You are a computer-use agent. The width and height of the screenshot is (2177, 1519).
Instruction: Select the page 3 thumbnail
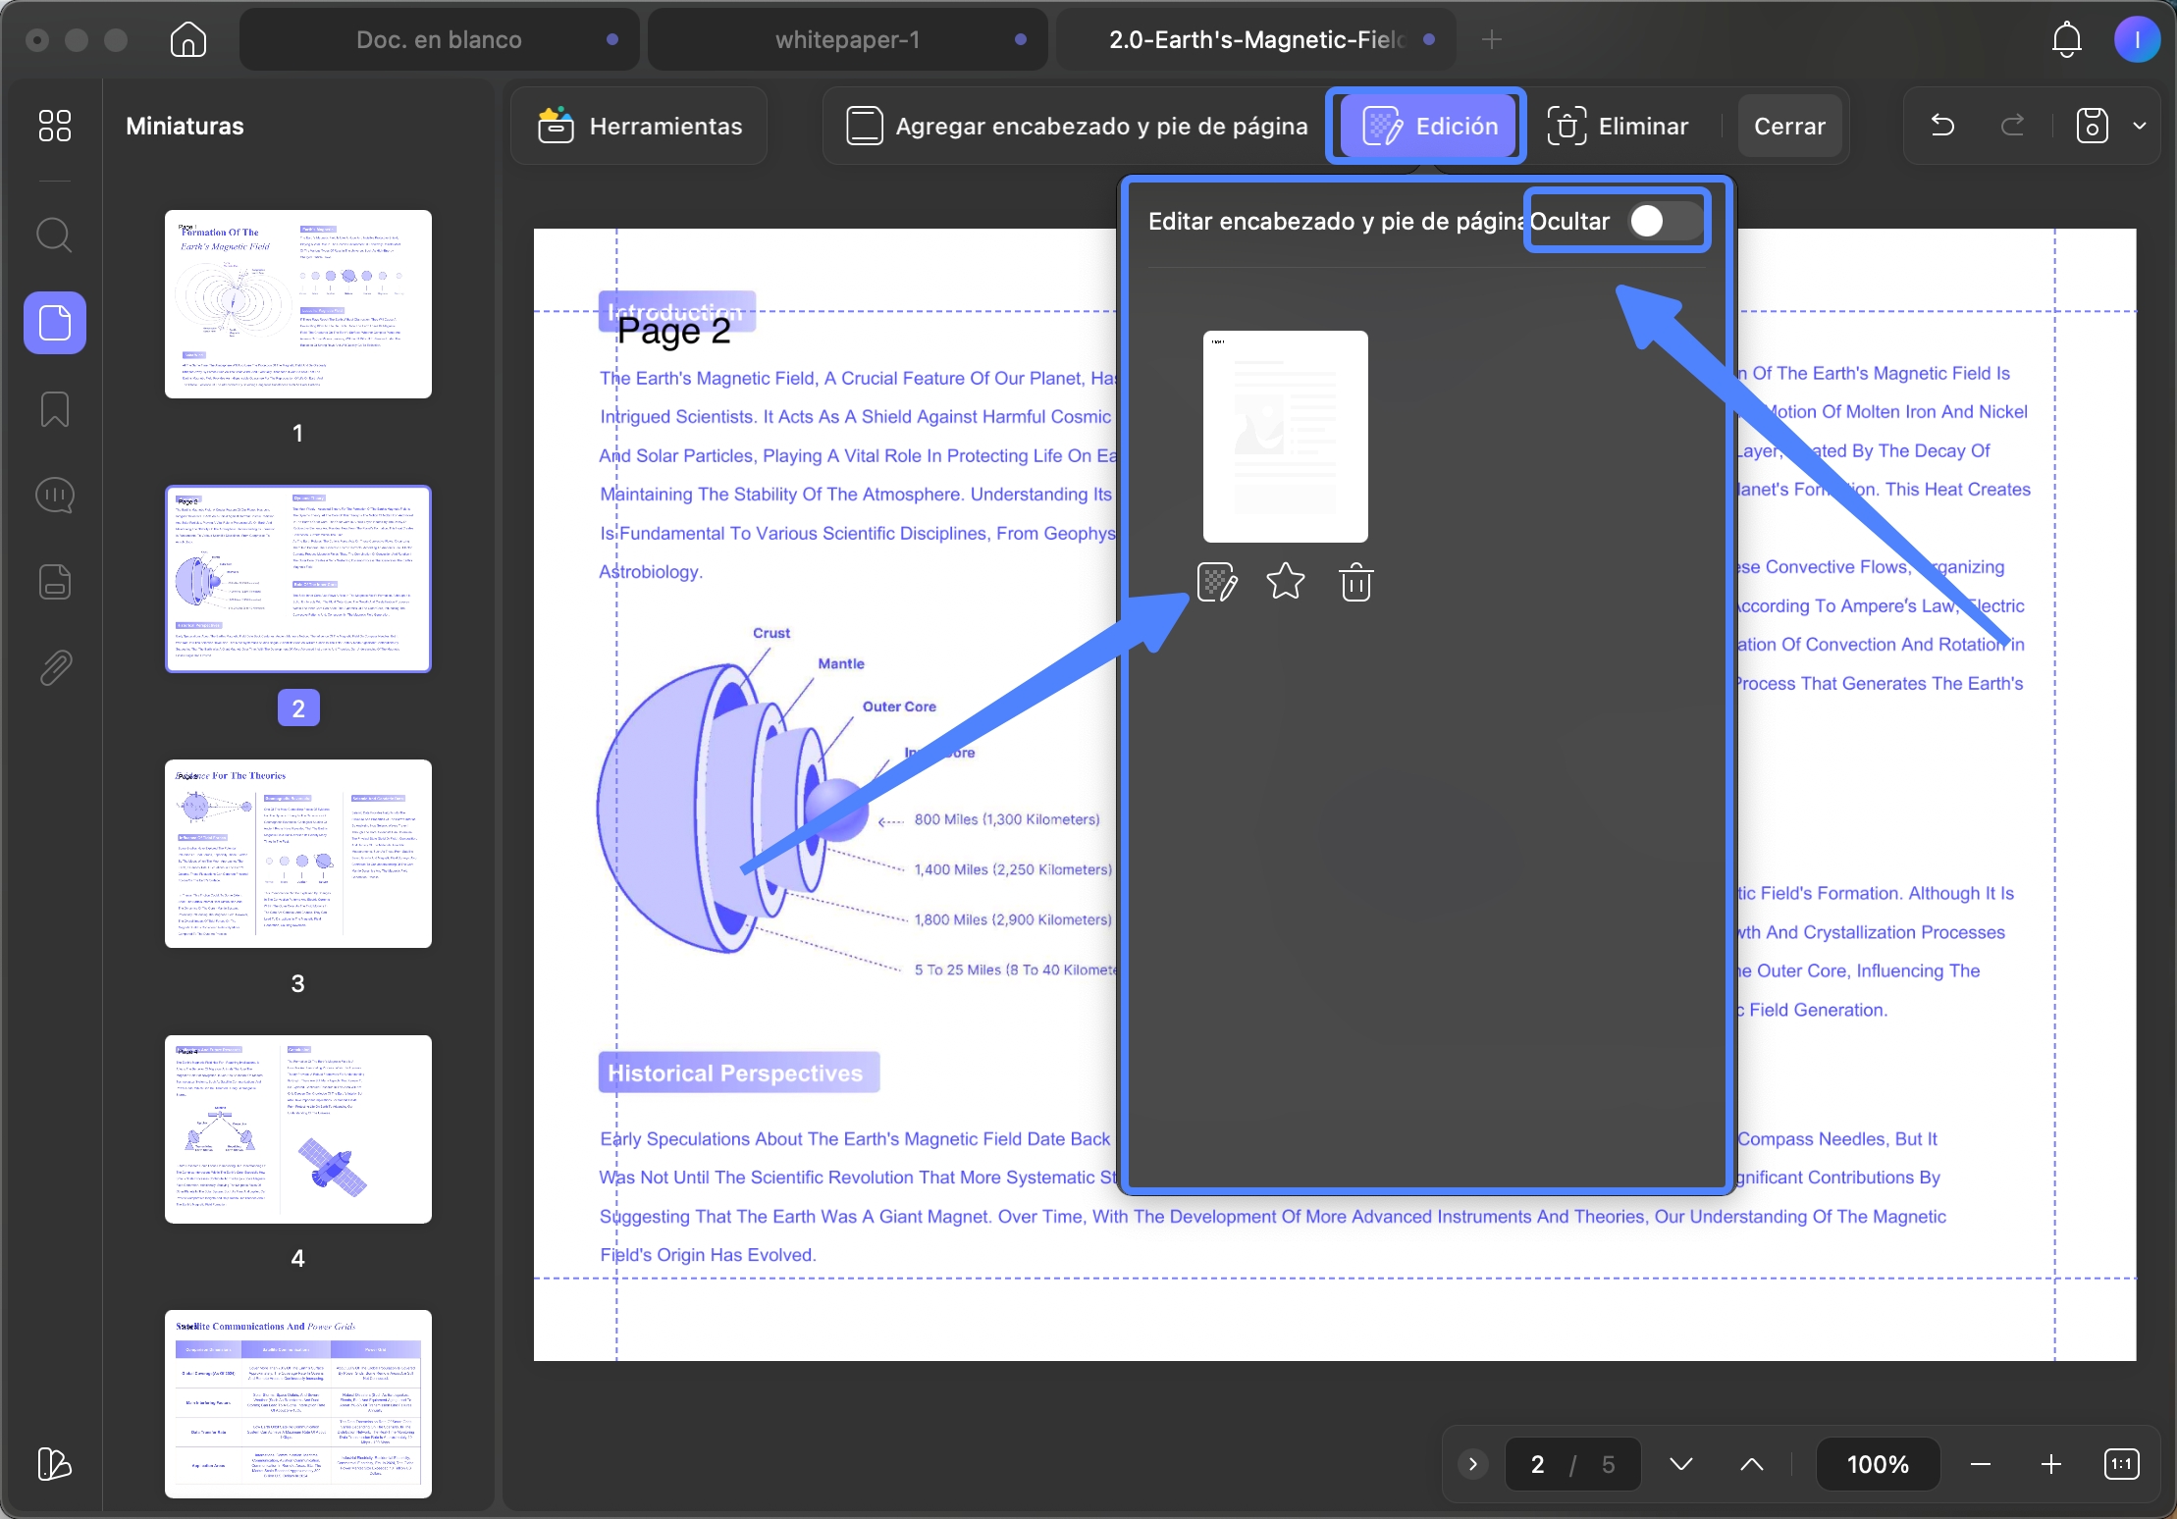298,854
